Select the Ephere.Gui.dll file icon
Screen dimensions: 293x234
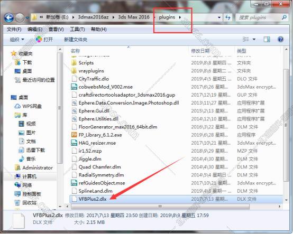(74, 110)
